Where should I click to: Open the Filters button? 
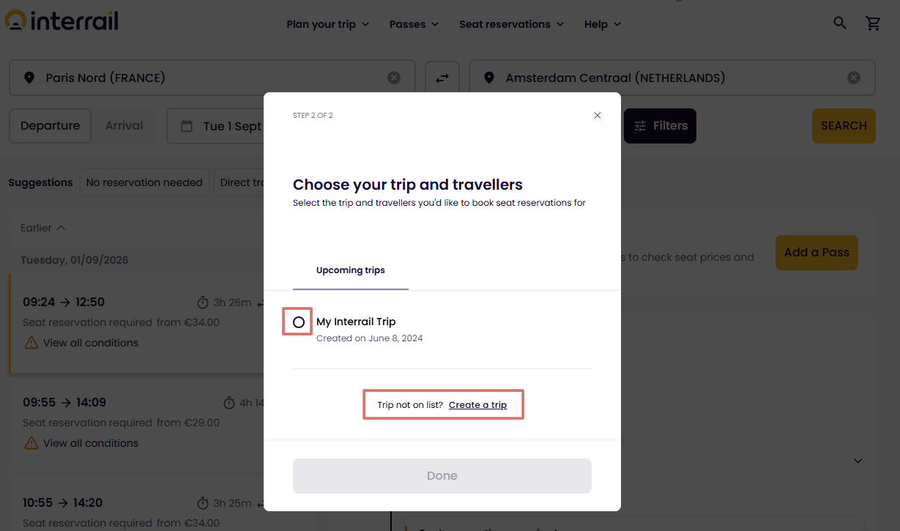point(660,126)
